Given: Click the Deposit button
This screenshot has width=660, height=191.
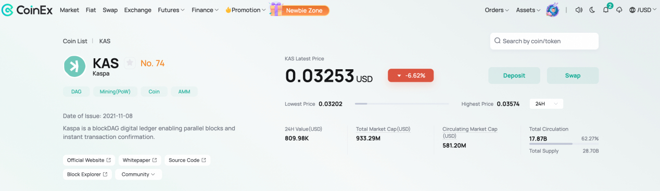Looking at the screenshot, I should point(514,75).
